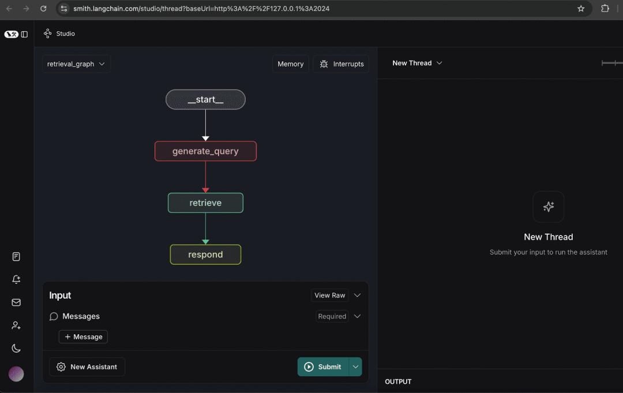Collapse the sidebar using the panel icon
Image resolution: width=623 pixels, height=393 pixels.
pos(24,33)
